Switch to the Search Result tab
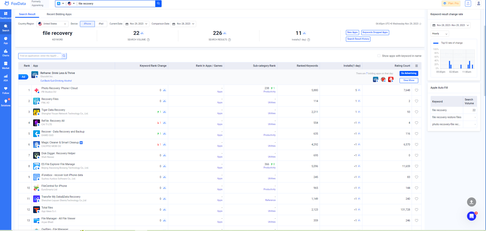Image resolution: width=486 pixels, height=231 pixels. (27, 14)
